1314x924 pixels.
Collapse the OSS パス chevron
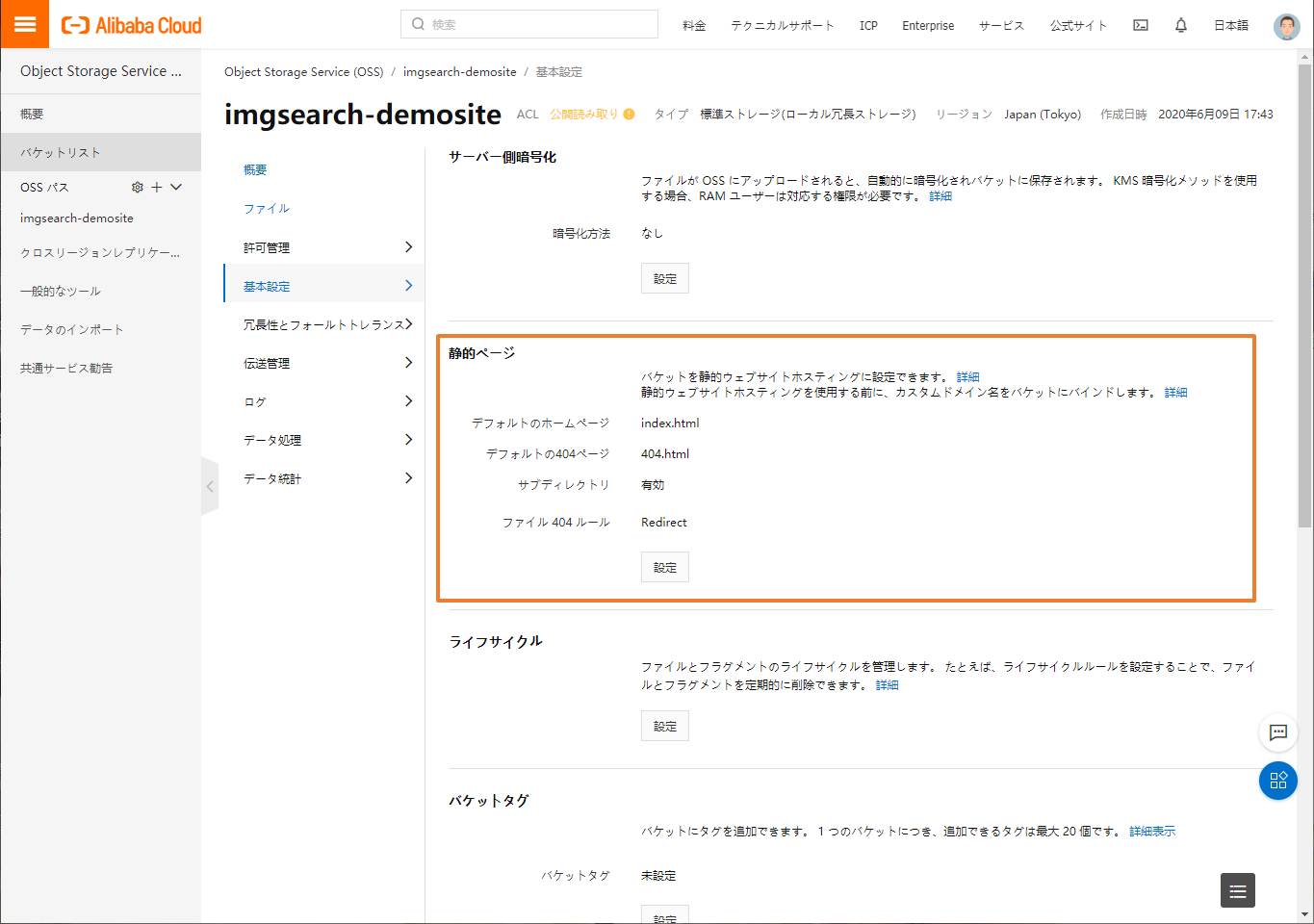pyautogui.click(x=176, y=187)
